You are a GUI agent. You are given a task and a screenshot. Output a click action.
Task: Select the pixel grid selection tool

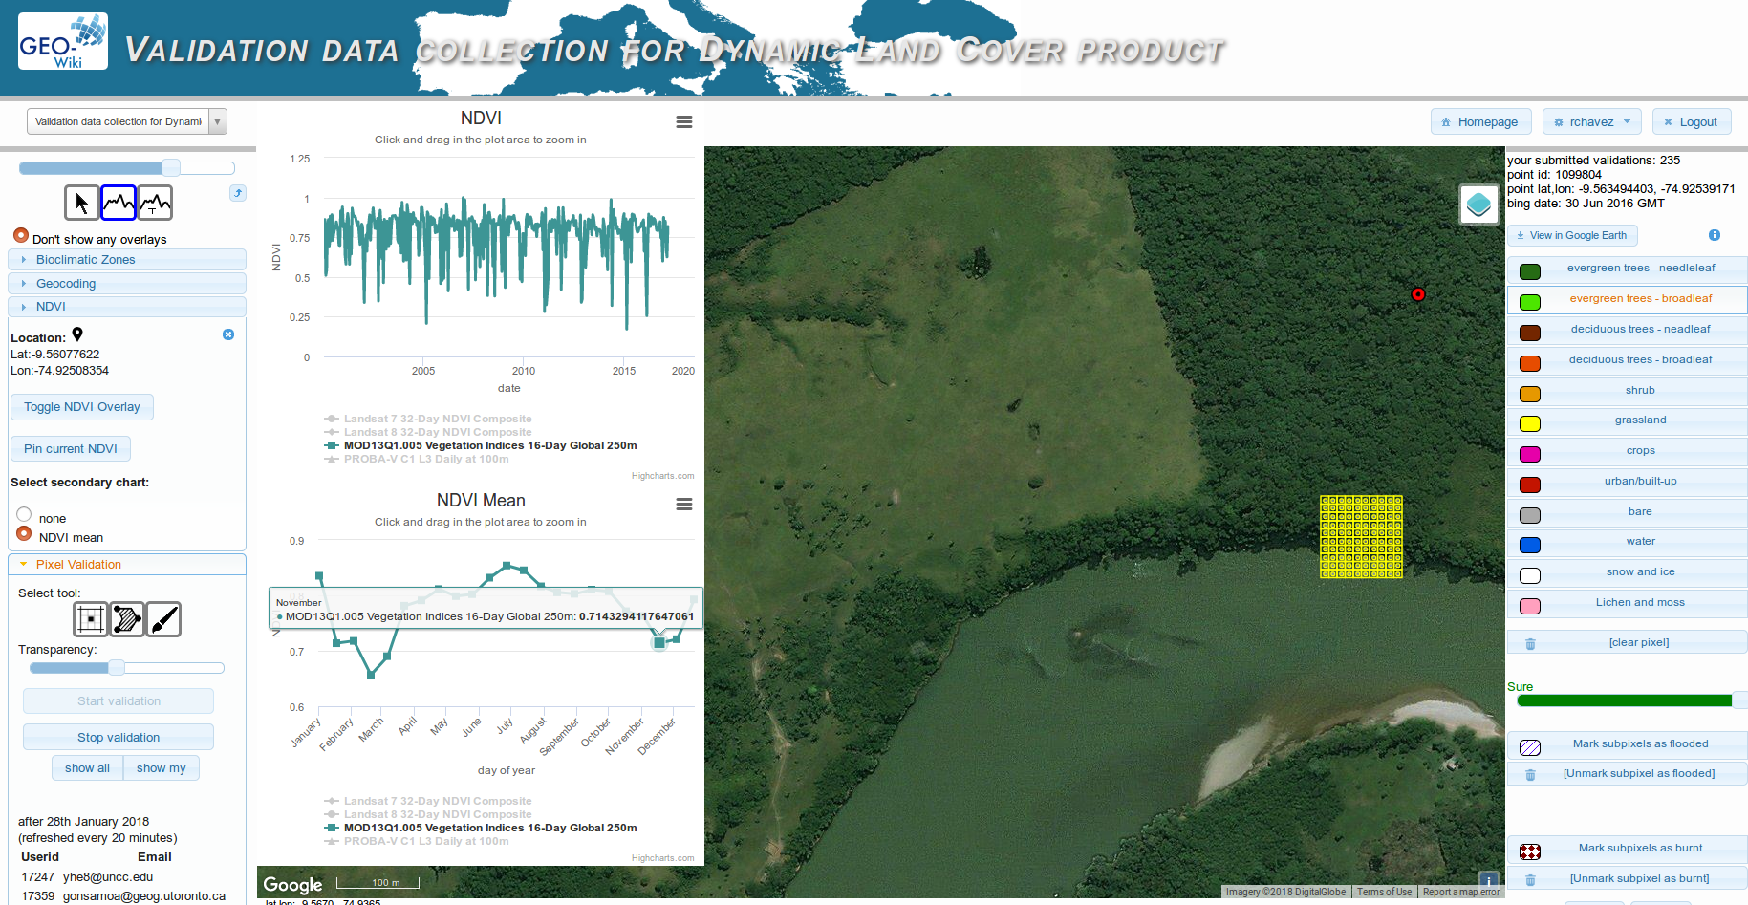[91, 619]
